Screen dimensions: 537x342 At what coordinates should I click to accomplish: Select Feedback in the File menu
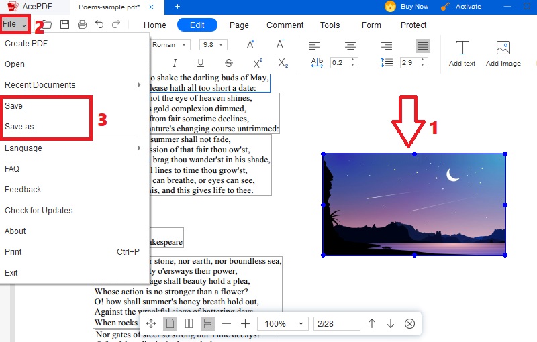tap(75, 190)
